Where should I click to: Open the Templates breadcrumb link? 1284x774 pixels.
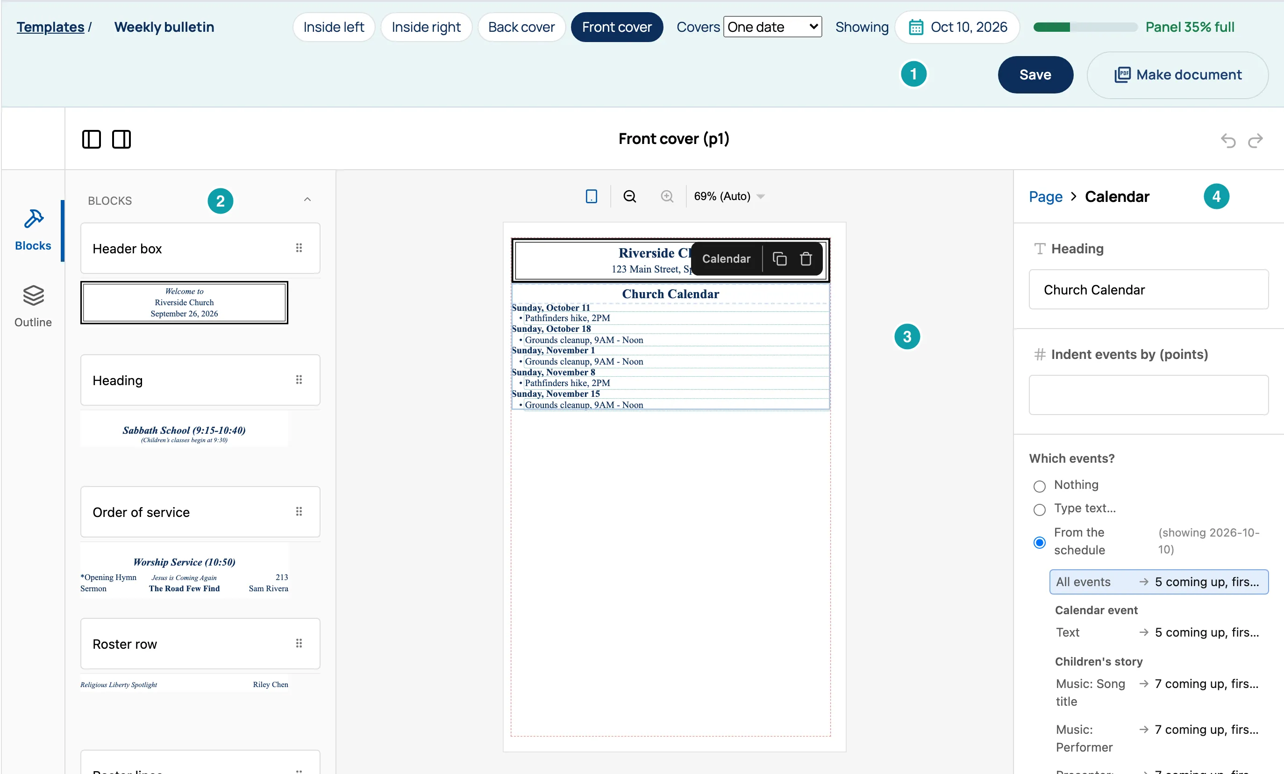[x=50, y=27]
